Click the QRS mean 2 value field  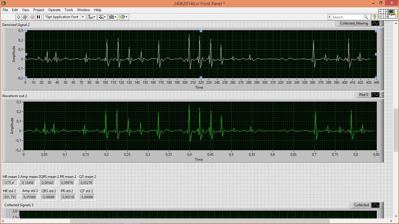pos(48,183)
